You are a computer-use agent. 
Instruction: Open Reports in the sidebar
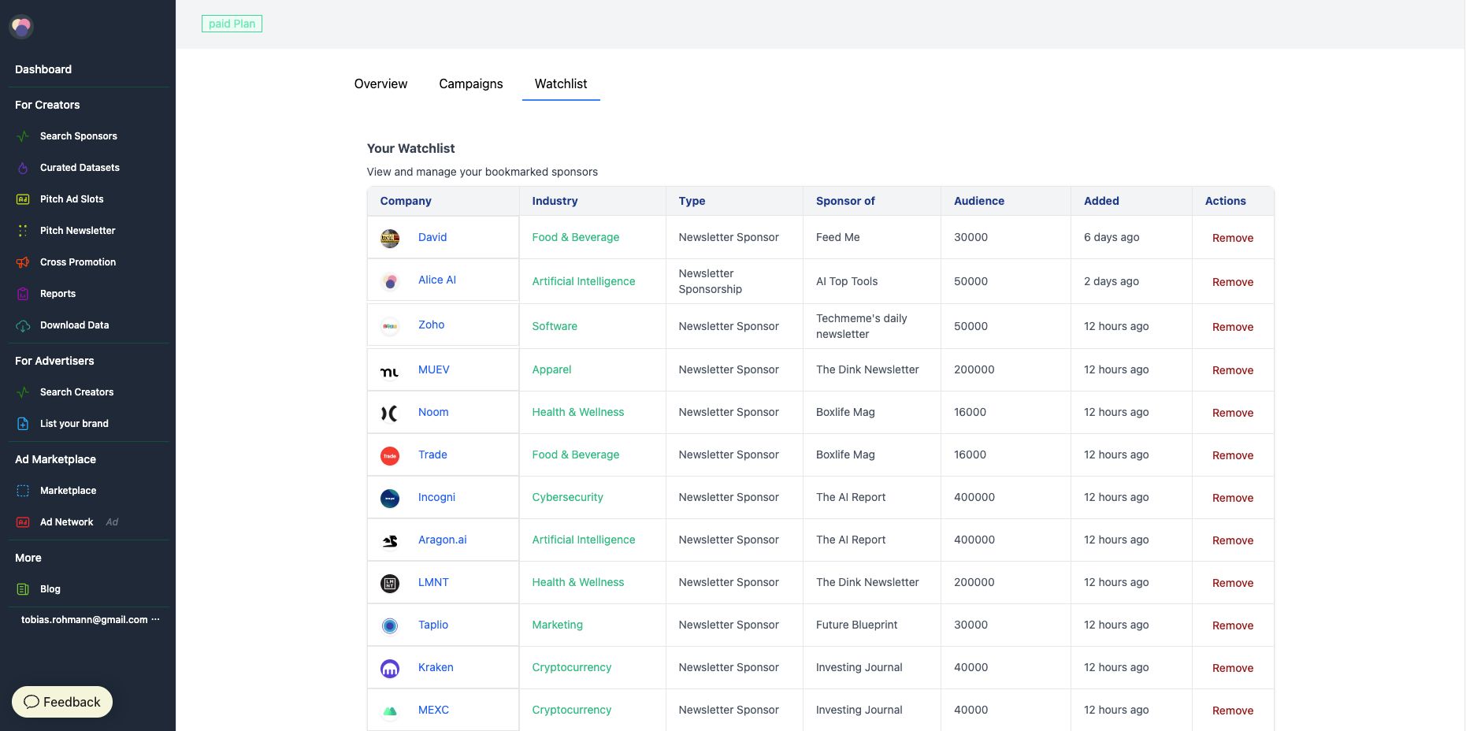click(x=58, y=294)
